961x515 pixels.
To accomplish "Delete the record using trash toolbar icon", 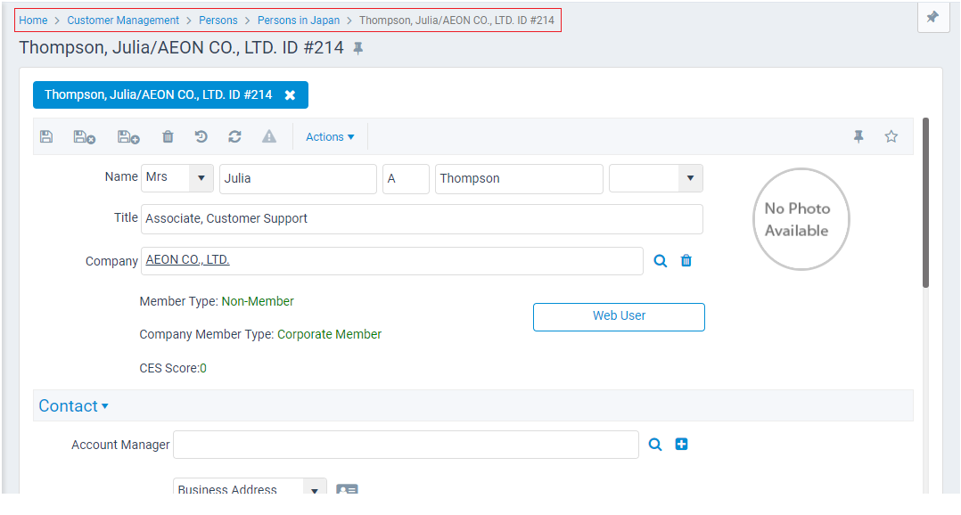I will click(x=168, y=136).
